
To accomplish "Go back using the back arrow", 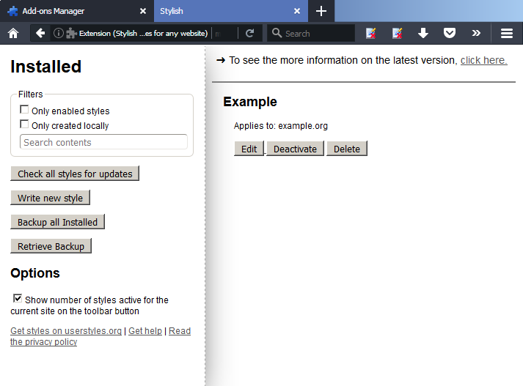I will [40, 33].
